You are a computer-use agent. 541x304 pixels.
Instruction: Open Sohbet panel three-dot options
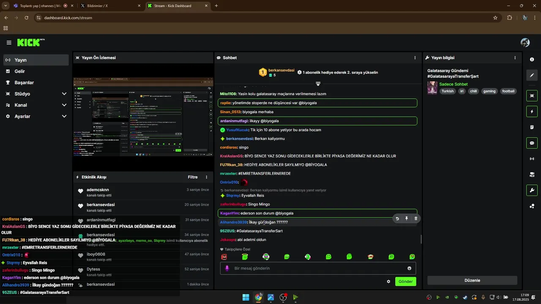(415, 58)
